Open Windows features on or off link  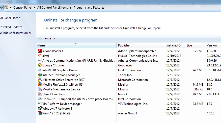tap(16, 33)
